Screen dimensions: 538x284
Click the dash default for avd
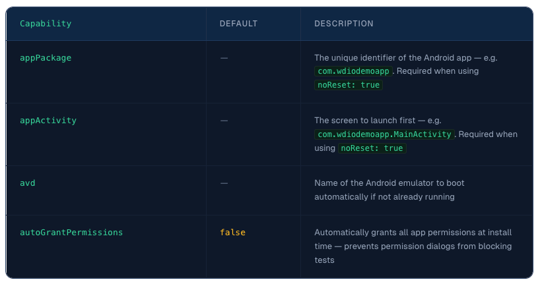click(224, 183)
